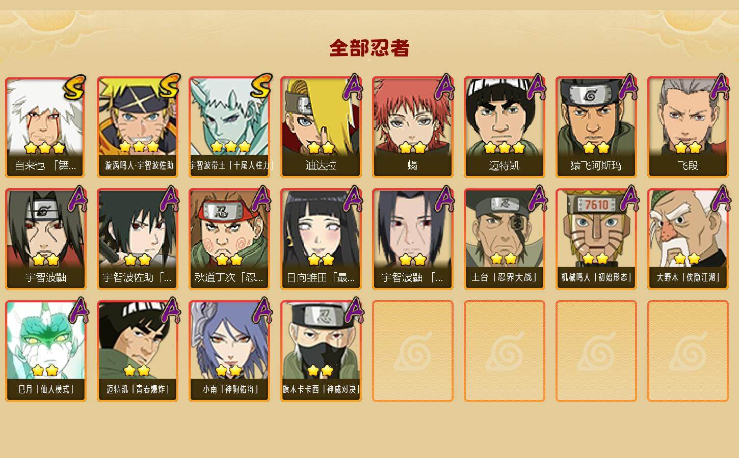Screen dimensions: 739x458
Task: Choose the 机械鸣人「初始形态」 card
Action: click(596, 239)
